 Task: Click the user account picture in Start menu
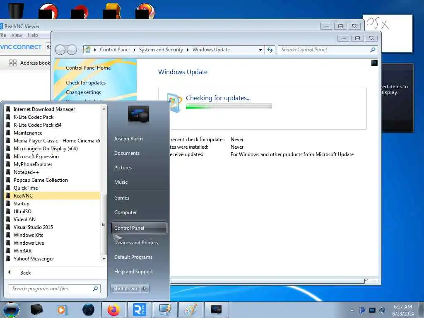(x=138, y=114)
